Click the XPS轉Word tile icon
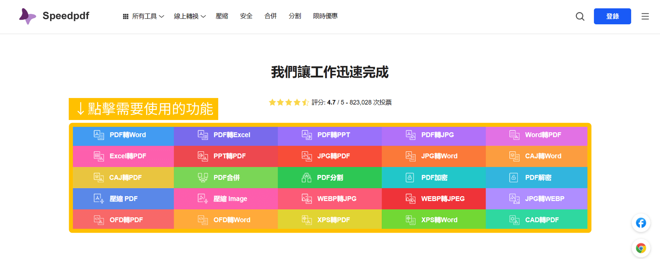 click(x=410, y=220)
